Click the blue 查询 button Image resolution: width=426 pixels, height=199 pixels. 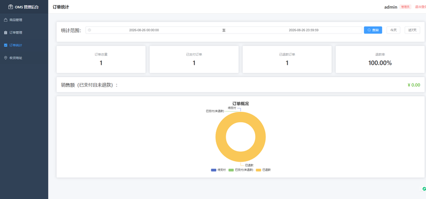point(373,30)
